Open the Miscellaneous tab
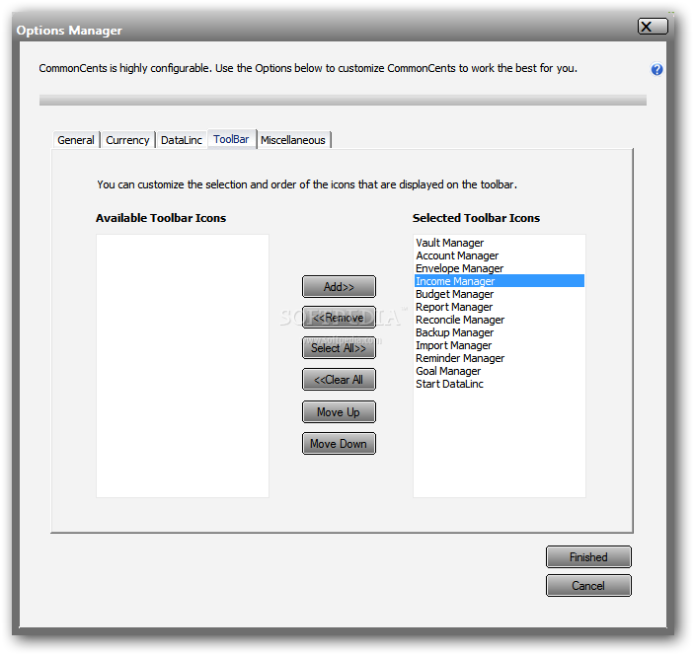This screenshot has width=694, height=655. coord(293,140)
